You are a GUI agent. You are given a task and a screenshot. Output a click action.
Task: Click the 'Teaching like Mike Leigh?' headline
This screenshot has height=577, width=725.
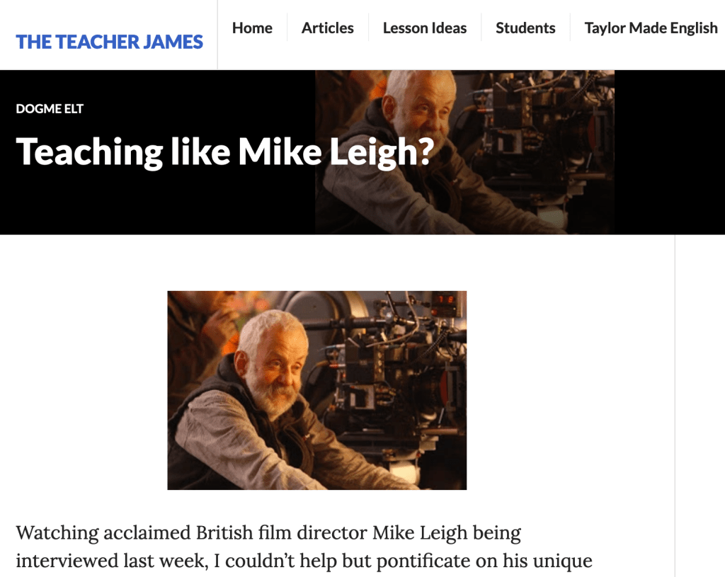(225, 152)
